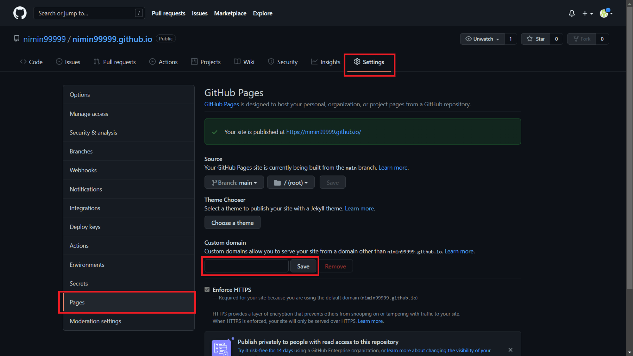Open Marketplace in the top navigation

click(230, 13)
